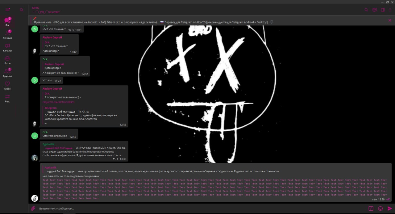Send the message with the arrow
The width and height of the screenshot is (395, 214).
[x=390, y=208]
